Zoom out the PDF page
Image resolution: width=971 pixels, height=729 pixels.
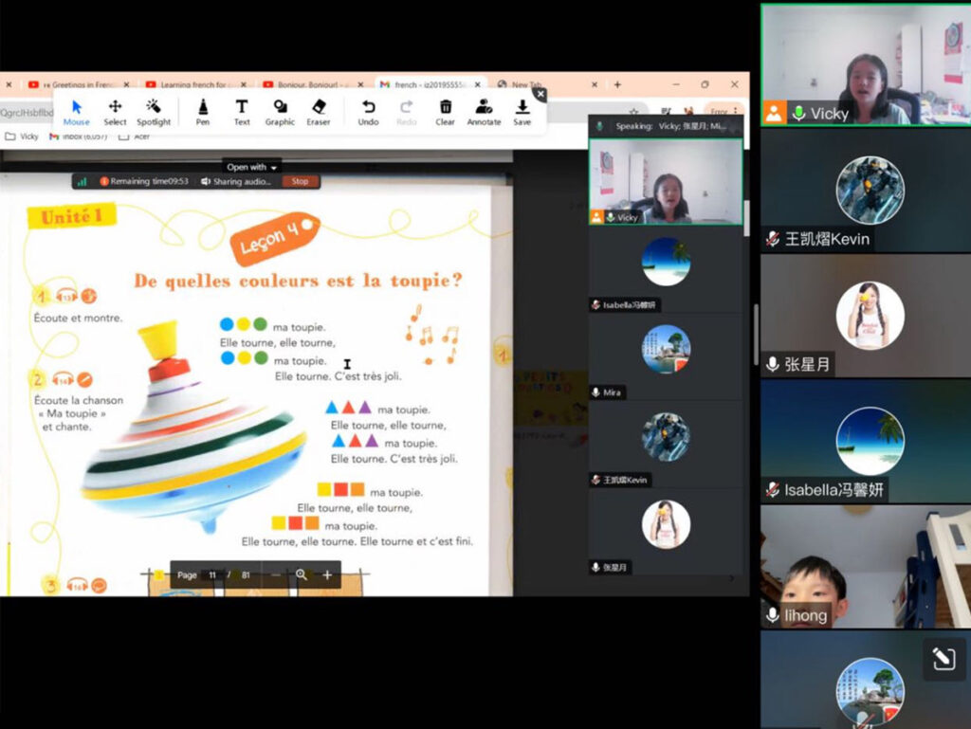(276, 574)
